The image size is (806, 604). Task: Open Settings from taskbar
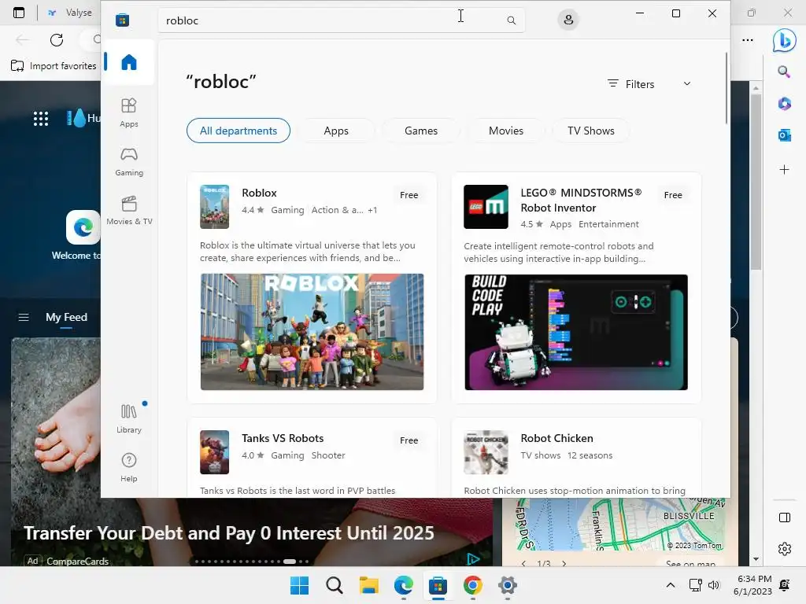(508, 585)
